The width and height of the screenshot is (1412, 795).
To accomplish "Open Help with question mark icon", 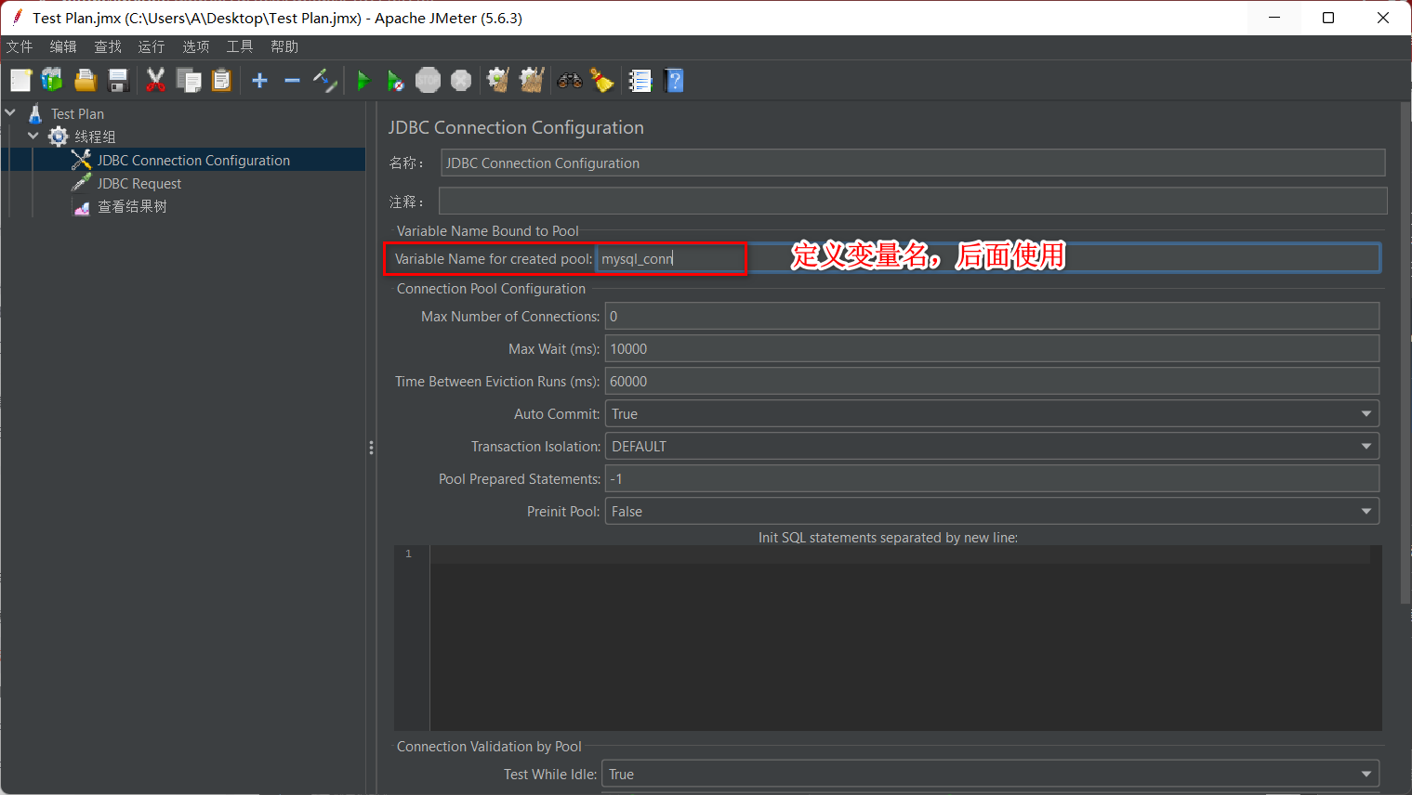I will (x=675, y=81).
